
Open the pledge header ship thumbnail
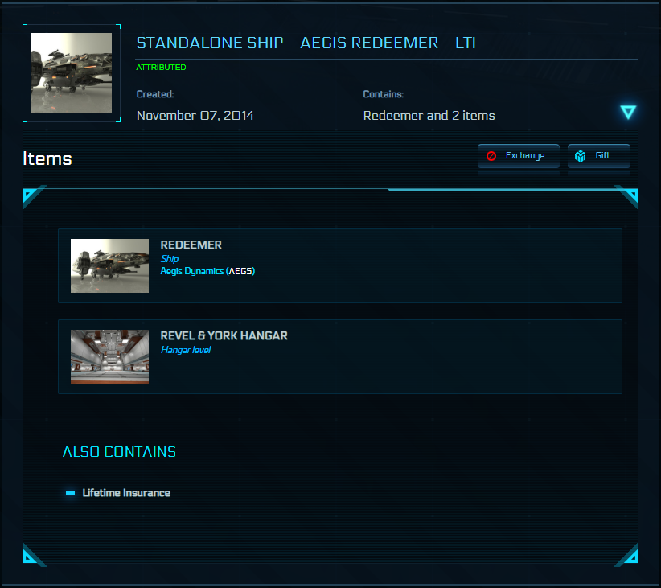point(72,73)
